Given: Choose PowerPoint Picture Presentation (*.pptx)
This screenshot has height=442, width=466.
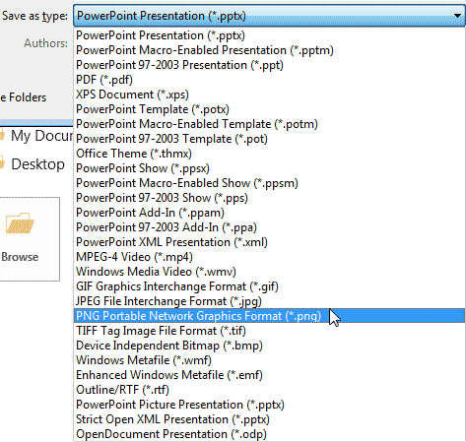Looking at the screenshot, I should coord(269,405).
